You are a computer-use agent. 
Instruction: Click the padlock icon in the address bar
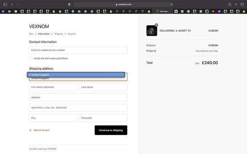coord(117,4)
